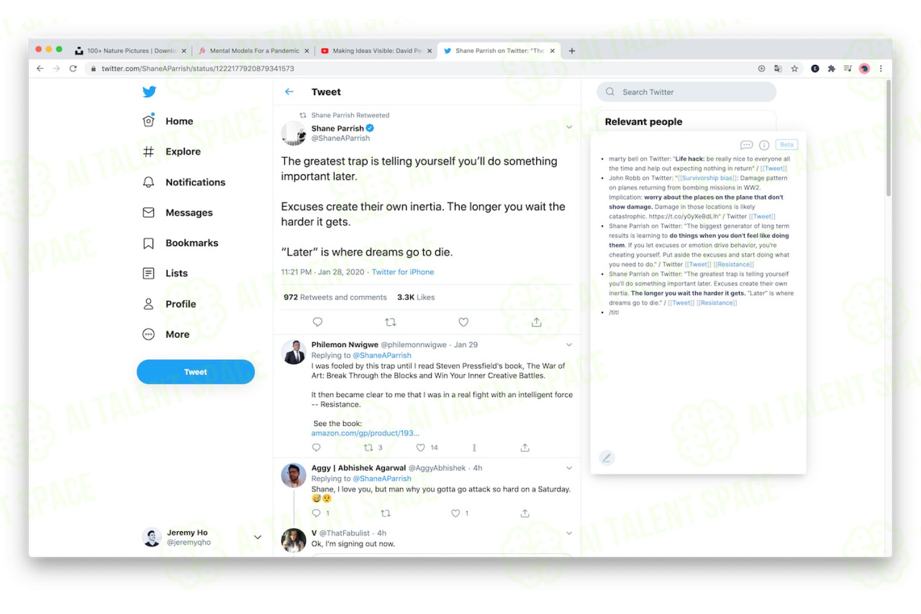Expand Jeremy Ho account switcher
This screenshot has height=614, width=921.
[258, 537]
